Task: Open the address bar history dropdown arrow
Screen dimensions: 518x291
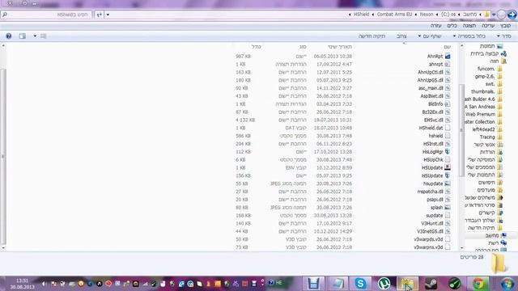Action: tap(108, 15)
